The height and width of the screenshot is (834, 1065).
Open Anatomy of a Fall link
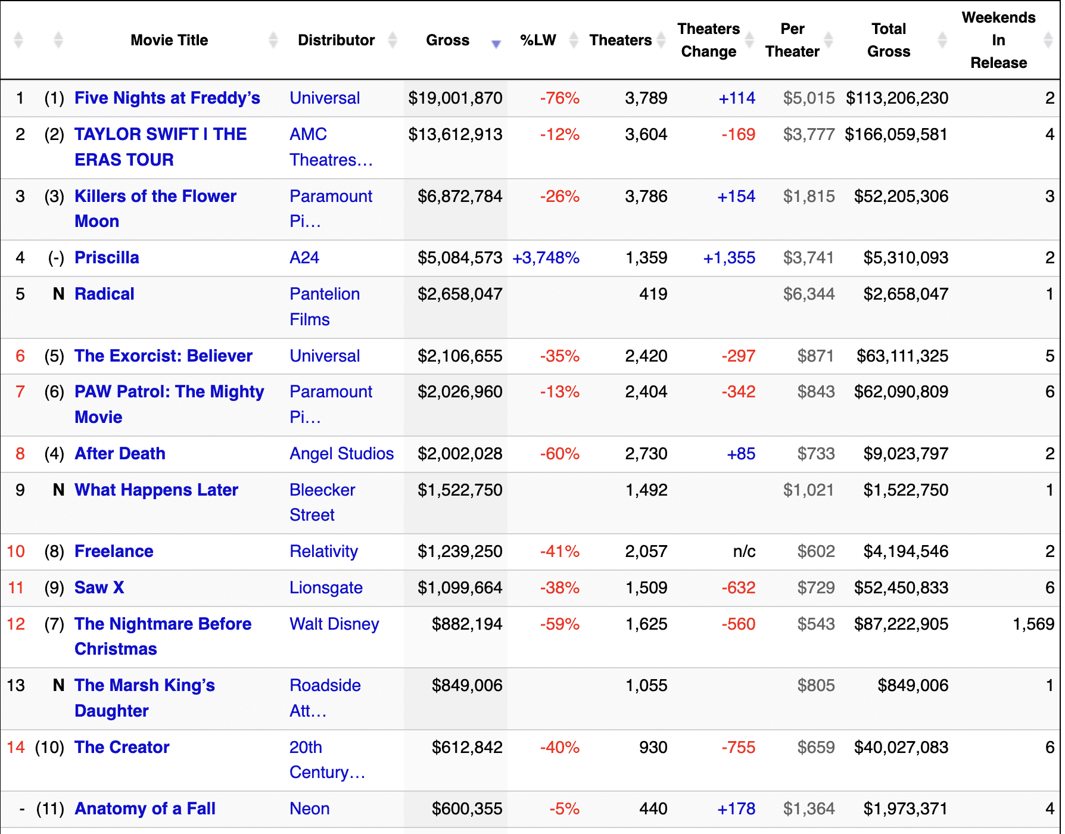pyautogui.click(x=145, y=808)
